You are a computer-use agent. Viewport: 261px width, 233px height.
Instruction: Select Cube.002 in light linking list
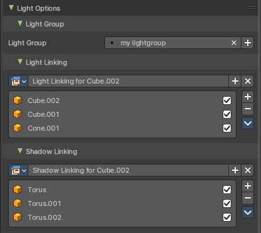click(122, 100)
